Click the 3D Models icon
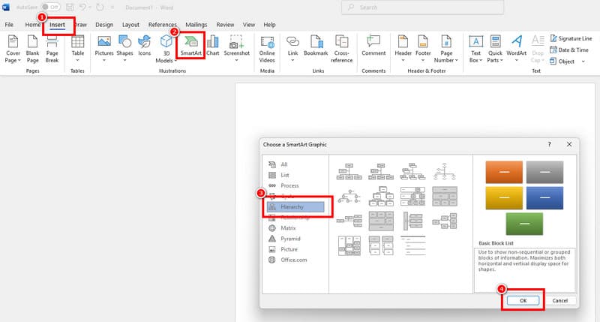 (x=166, y=41)
